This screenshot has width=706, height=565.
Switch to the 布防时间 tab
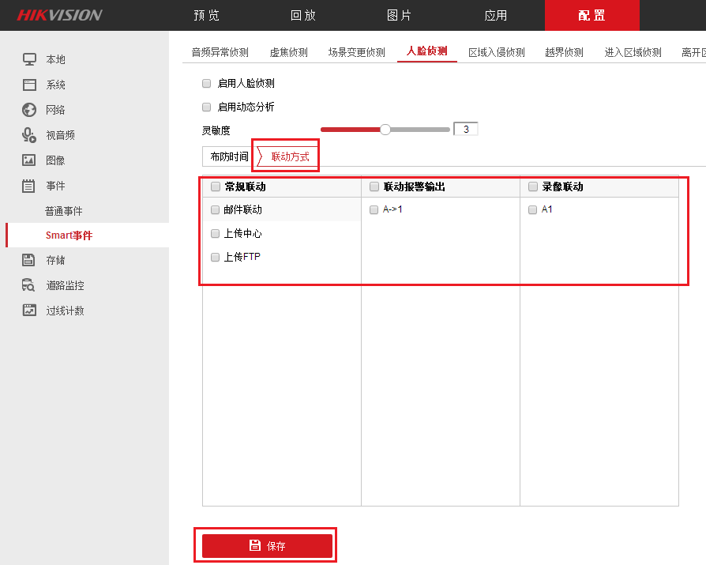pyautogui.click(x=227, y=156)
